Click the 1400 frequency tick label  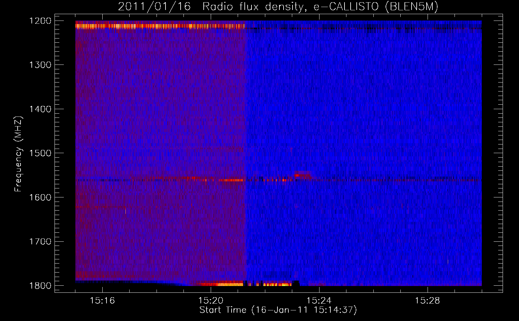tap(40, 109)
